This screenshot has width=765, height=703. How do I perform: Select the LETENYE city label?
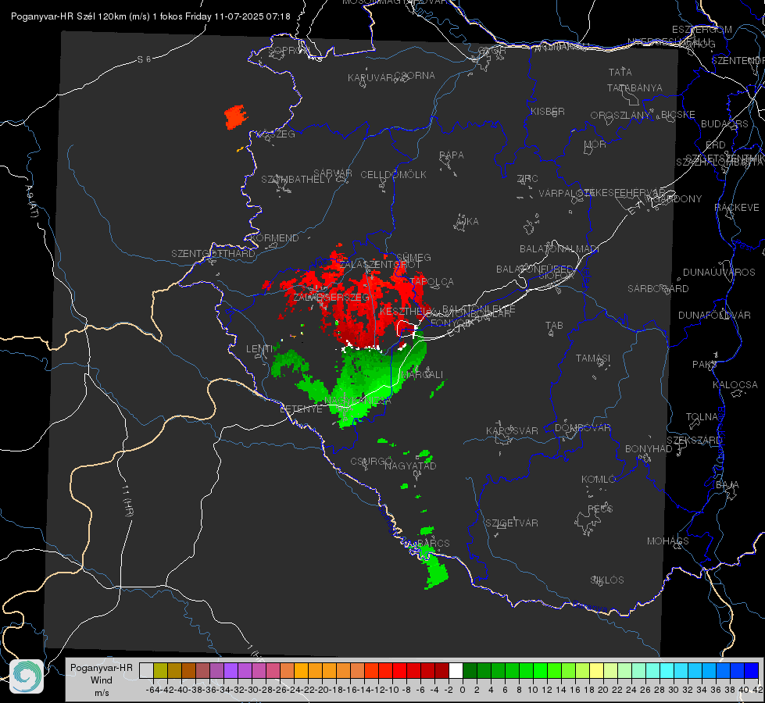[301, 409]
